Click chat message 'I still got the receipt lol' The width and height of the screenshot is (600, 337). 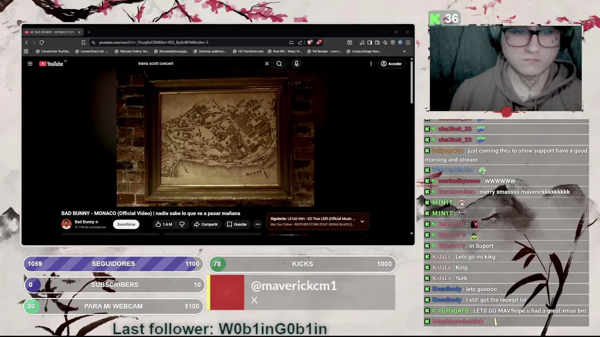click(496, 300)
